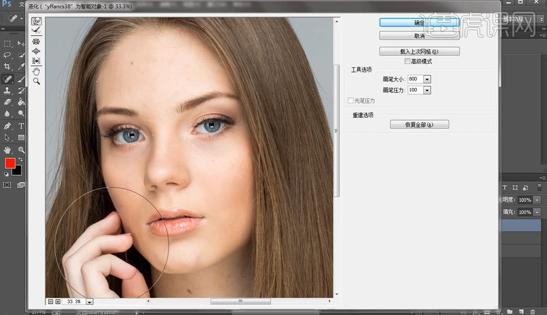Viewport: 547px width, 315px height.
Task: Select the Rectangular Marquee tool in Photoshop toolbar
Action: pyautogui.click(x=7, y=44)
